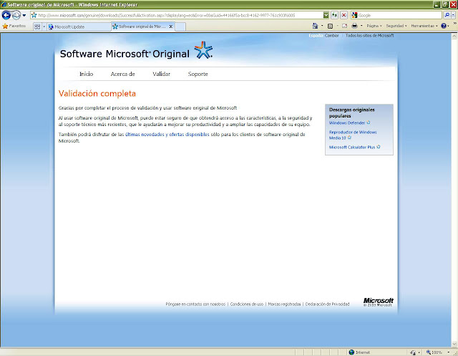
Task: Click the 100% zoom level button
Action: (434, 352)
